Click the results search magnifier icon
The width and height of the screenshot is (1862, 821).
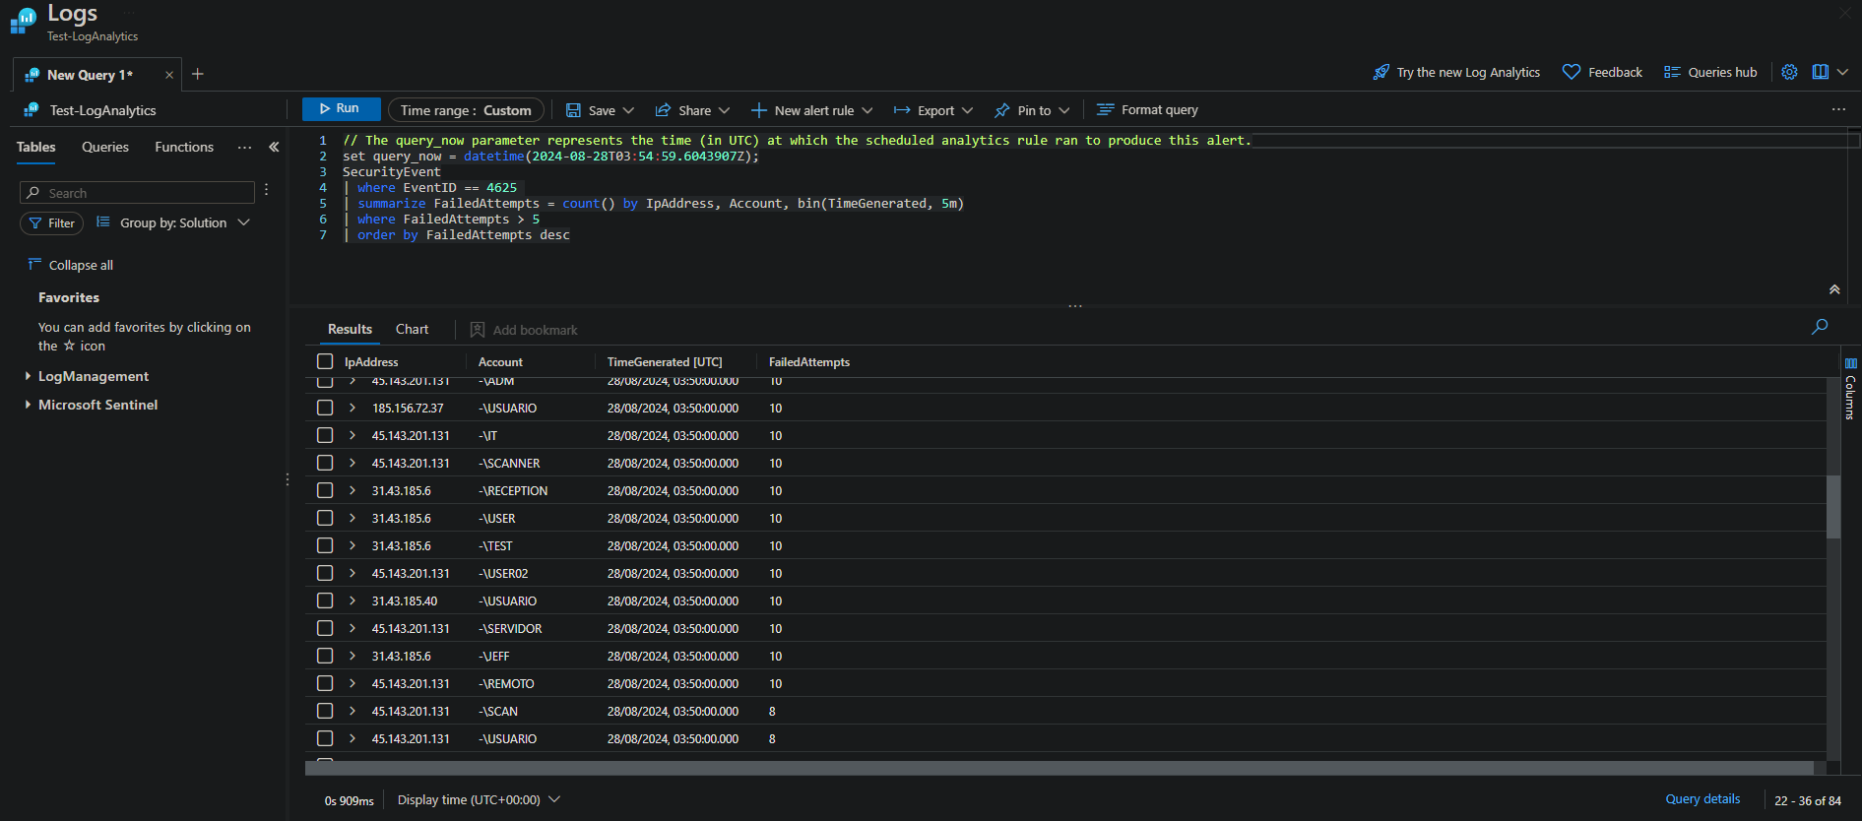click(x=1820, y=326)
